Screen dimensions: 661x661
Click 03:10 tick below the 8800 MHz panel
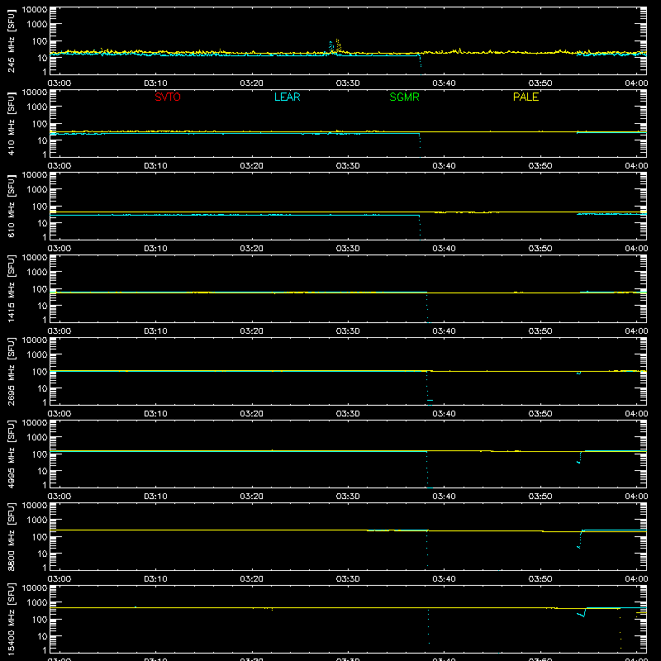pyautogui.click(x=155, y=579)
